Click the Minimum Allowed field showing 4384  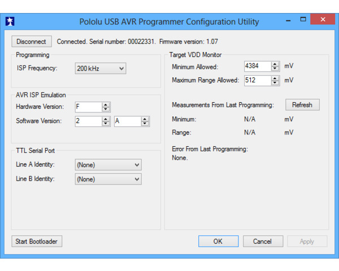pos(258,67)
